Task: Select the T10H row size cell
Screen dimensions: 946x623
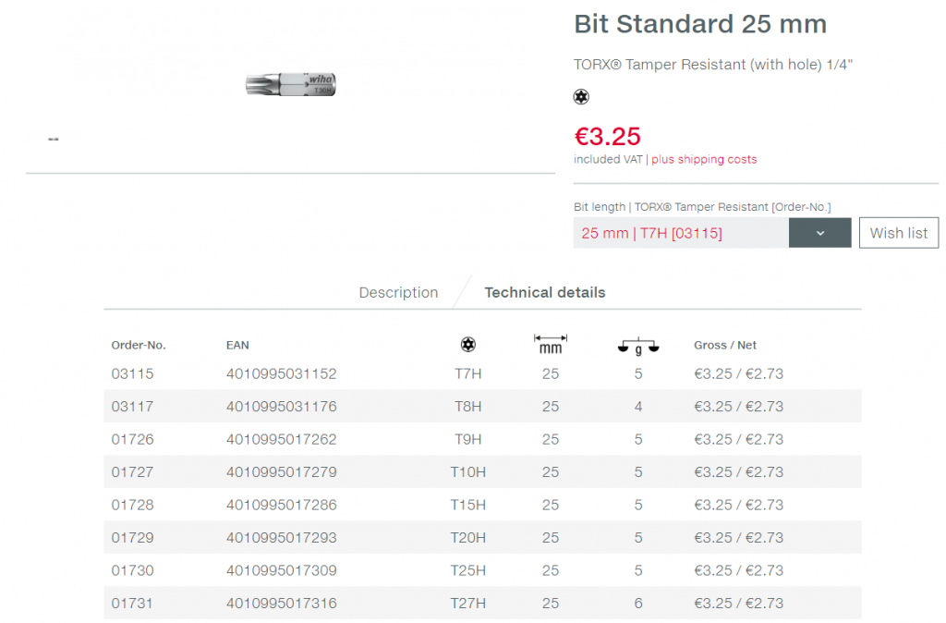Action: (467, 472)
